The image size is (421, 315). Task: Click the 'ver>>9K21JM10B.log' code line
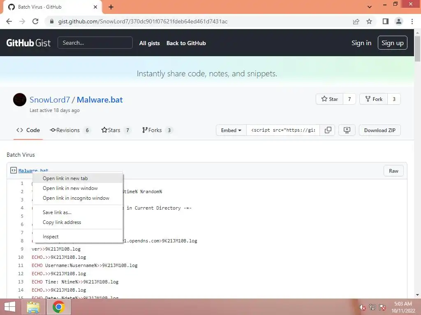coord(56,249)
